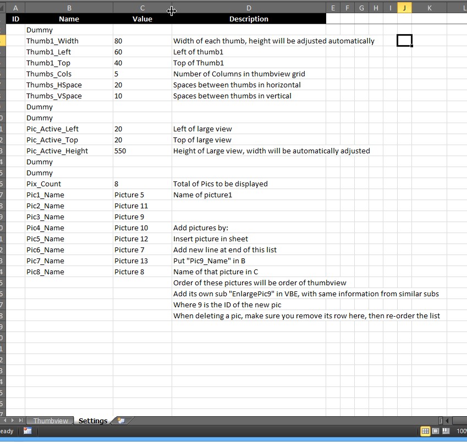467x442 pixels.
Task: Select cell 'Pic1_Name'
Action: click(69, 195)
